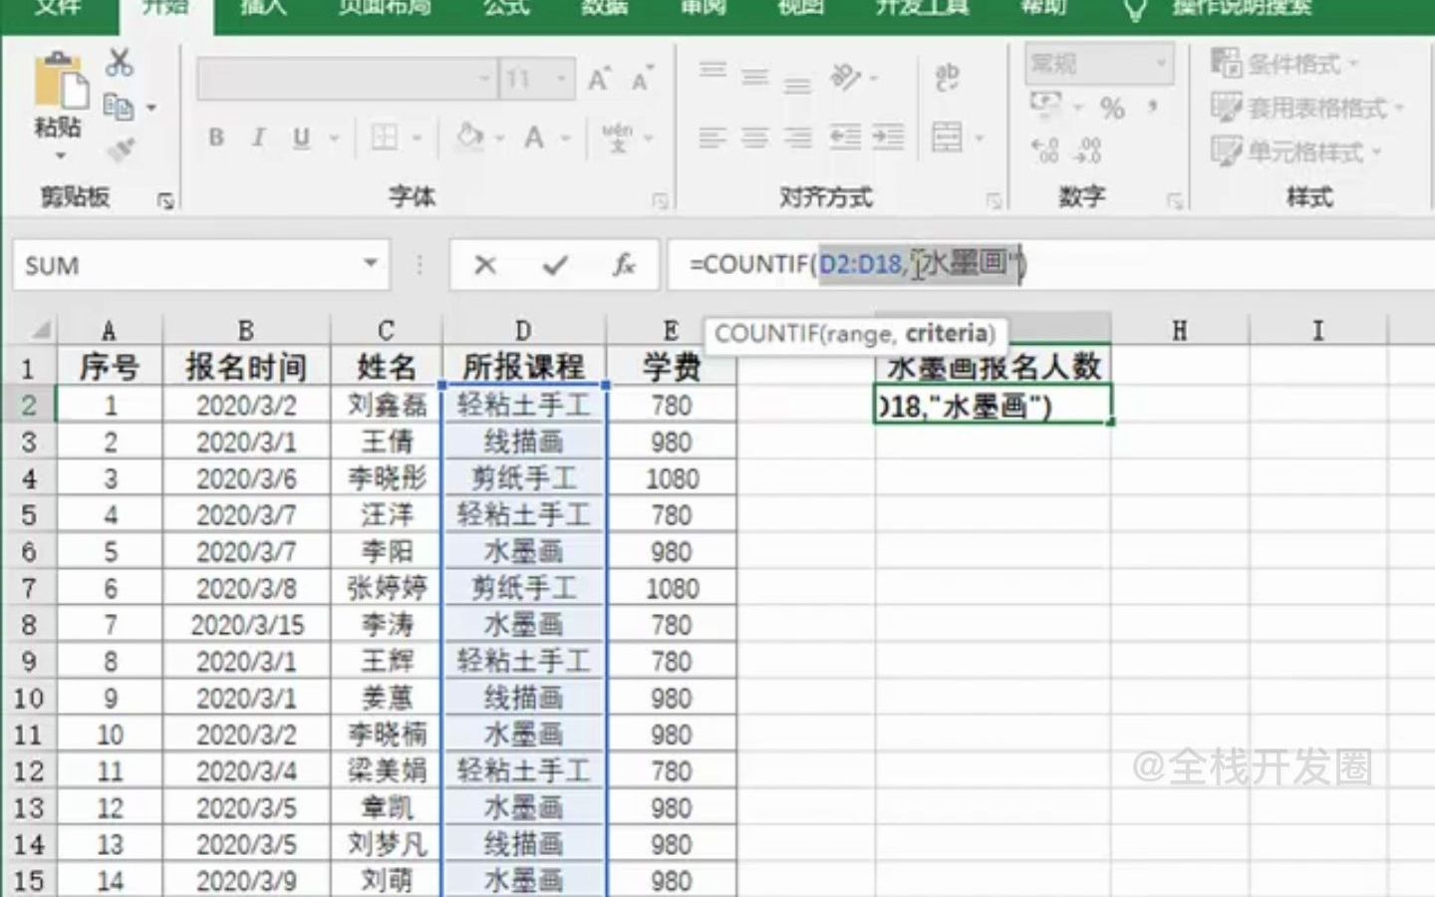Click the phonetic guide wén icon
This screenshot has height=897, width=1435.
(x=618, y=138)
